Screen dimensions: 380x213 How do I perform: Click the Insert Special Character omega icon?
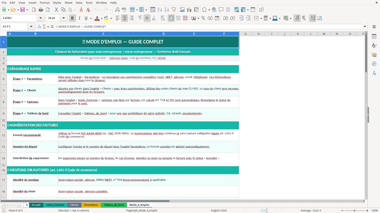pos(204,10)
